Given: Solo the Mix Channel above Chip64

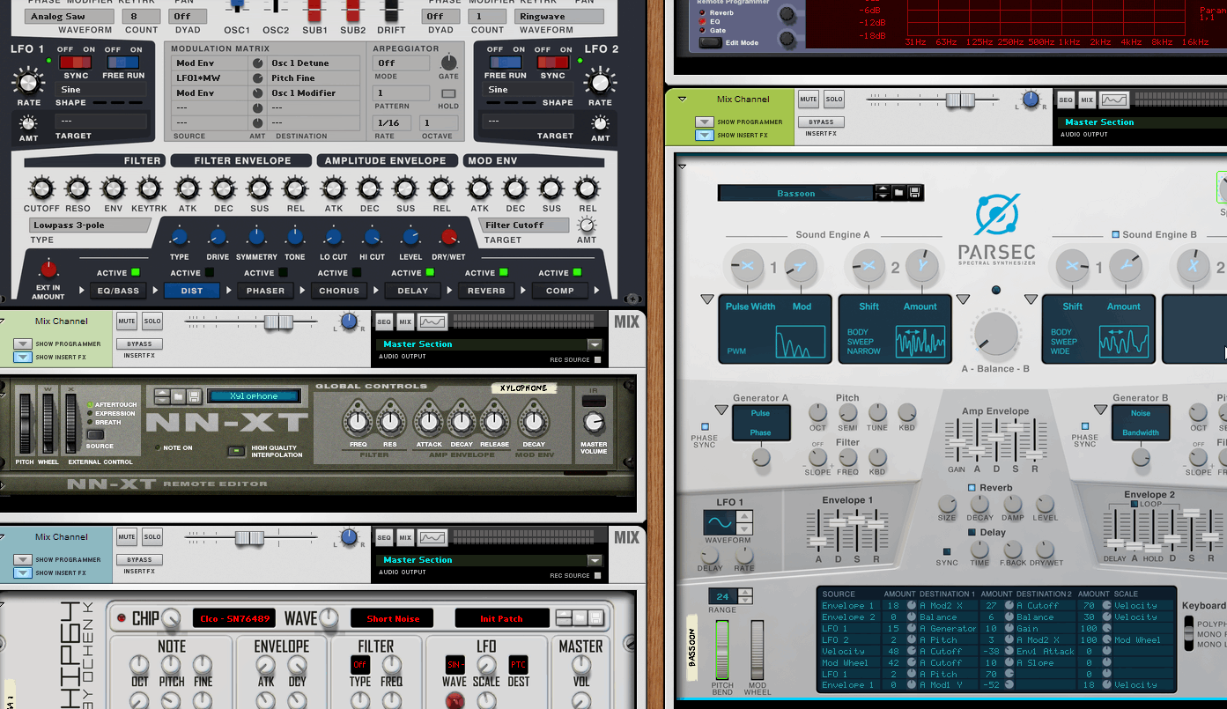Looking at the screenshot, I should 152,537.
